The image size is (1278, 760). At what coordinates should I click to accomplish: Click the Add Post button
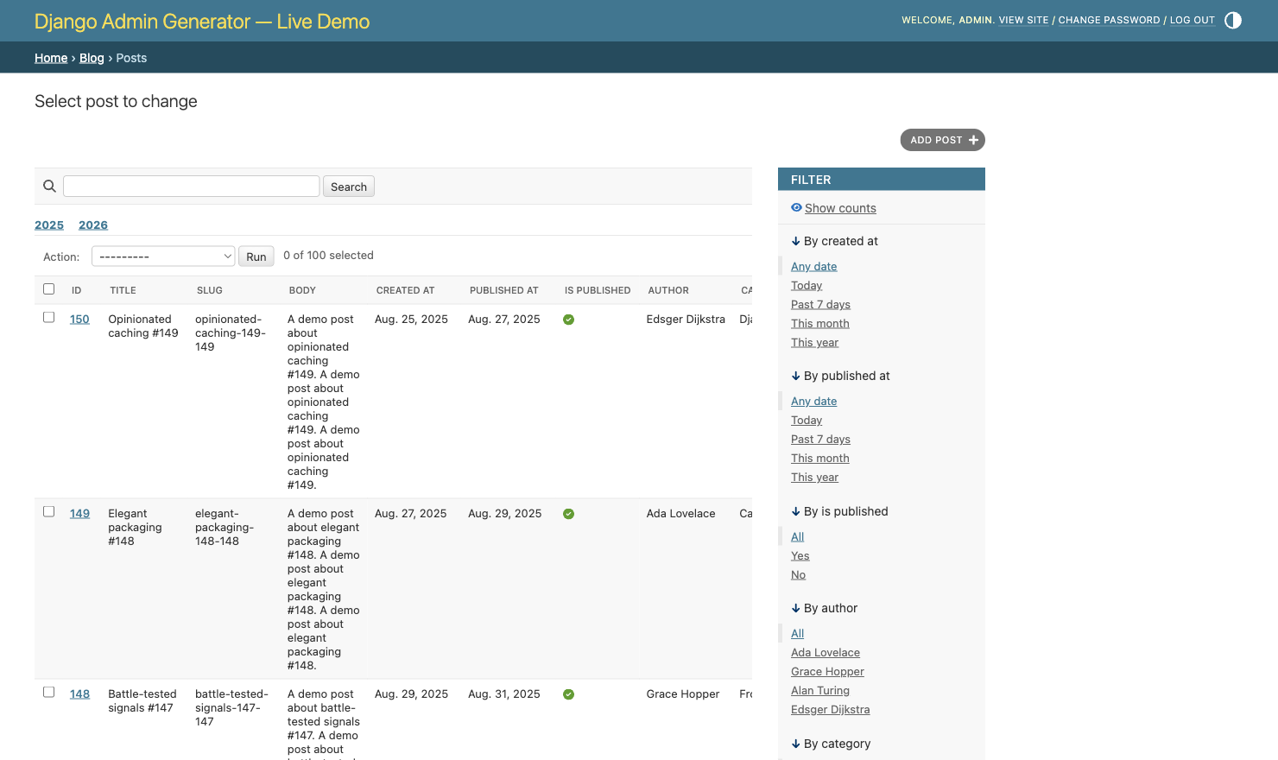point(942,140)
